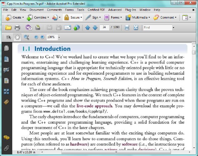
Task: Choose the Hand tool
Action: (17, 37)
